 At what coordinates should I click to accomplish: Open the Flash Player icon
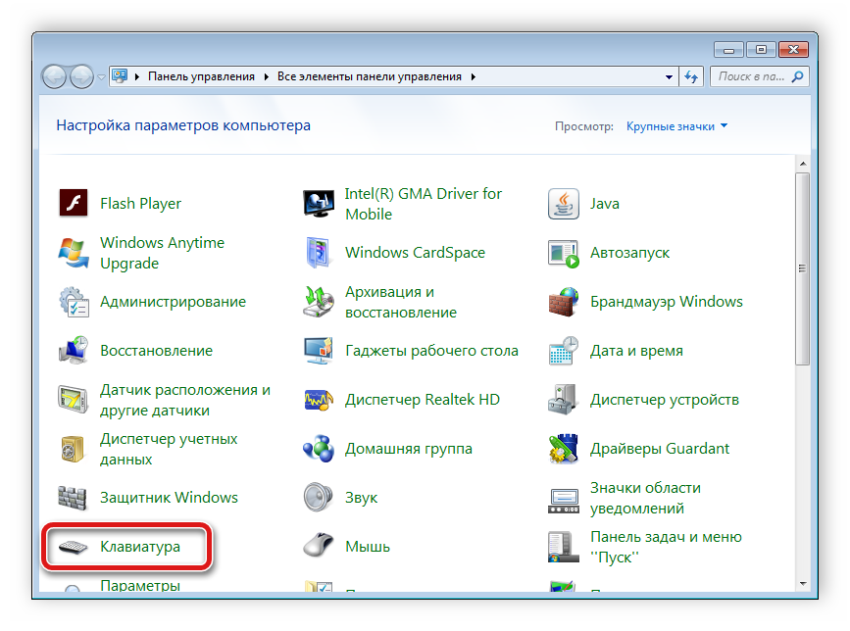point(74,203)
